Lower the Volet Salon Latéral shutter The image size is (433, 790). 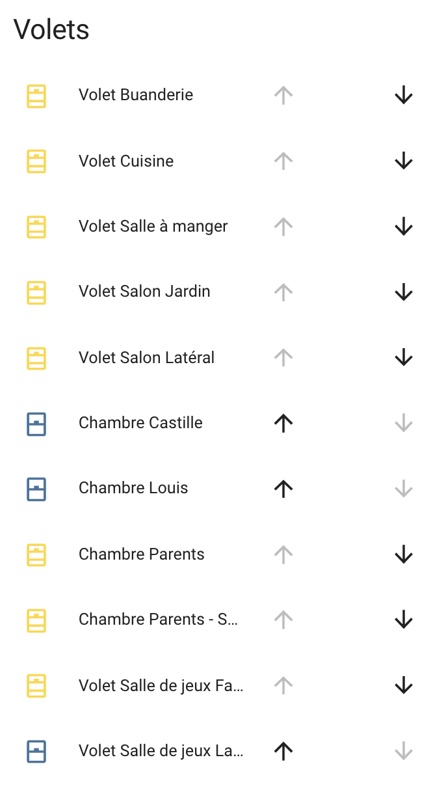click(x=404, y=357)
